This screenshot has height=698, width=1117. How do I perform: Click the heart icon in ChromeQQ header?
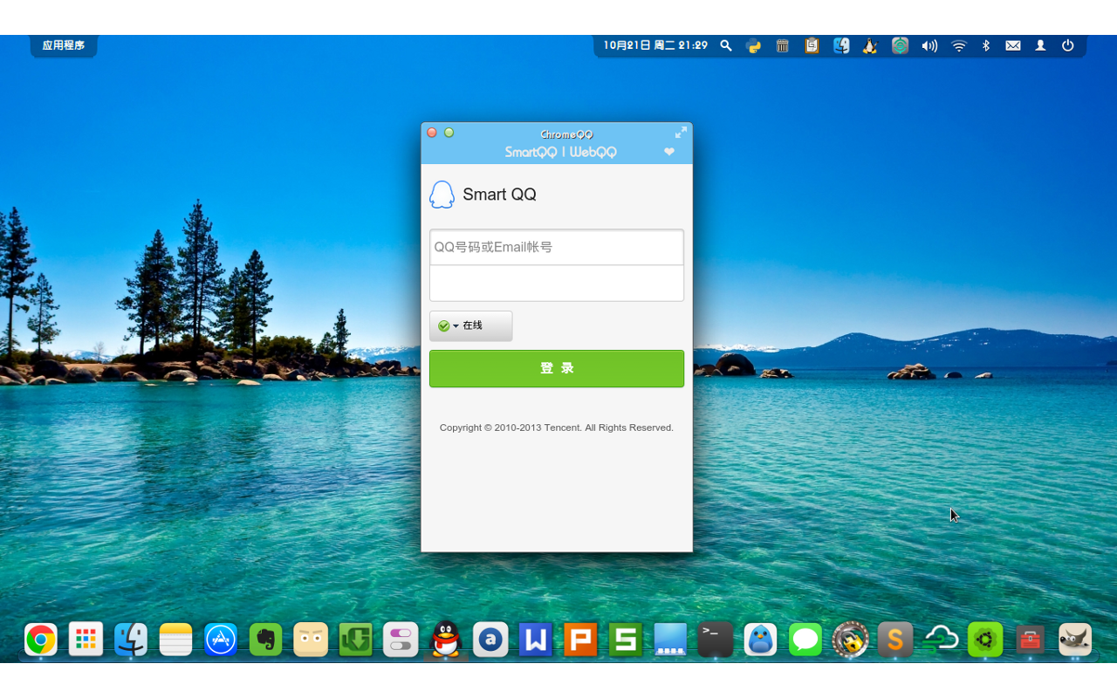pos(669,152)
